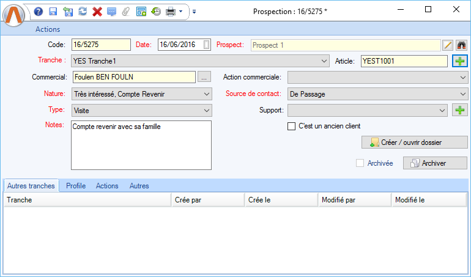
Task: Click the green plus next to Article
Action: [459, 61]
